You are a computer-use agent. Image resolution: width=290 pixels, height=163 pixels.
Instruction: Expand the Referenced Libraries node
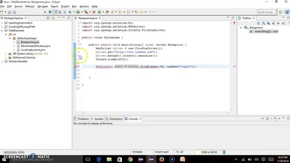(6, 58)
